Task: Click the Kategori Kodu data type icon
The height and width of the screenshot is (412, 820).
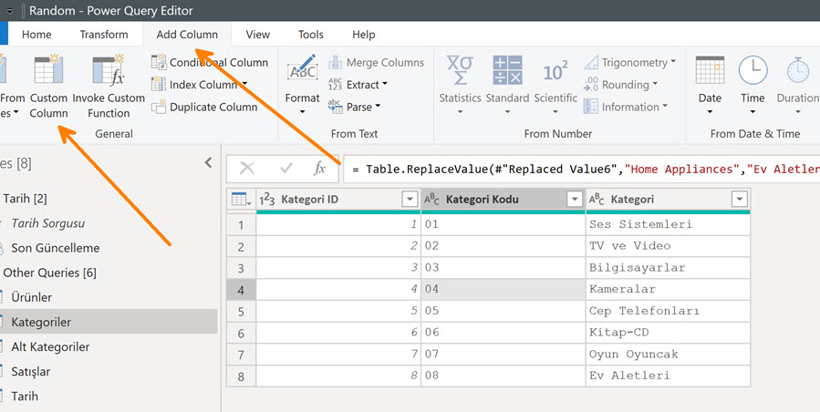Action: click(x=432, y=200)
